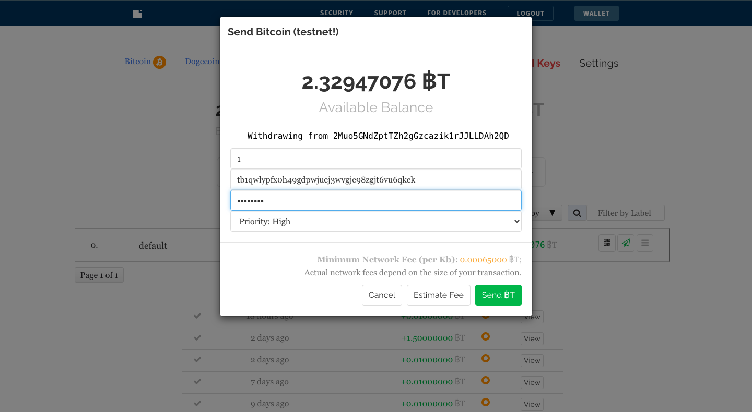Expand the sort-by dropdown arrow
Screen dimensions: 752x412
click(552, 213)
